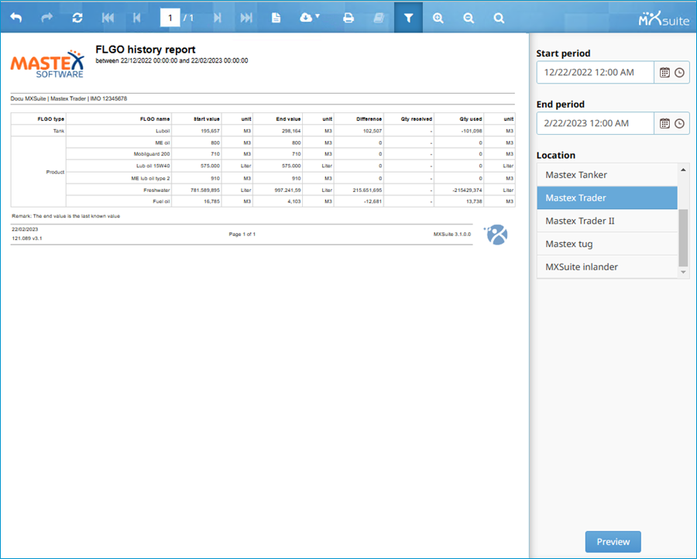Click the Page 1 of 1 footer text
The width and height of the screenshot is (697, 559).
click(242, 234)
